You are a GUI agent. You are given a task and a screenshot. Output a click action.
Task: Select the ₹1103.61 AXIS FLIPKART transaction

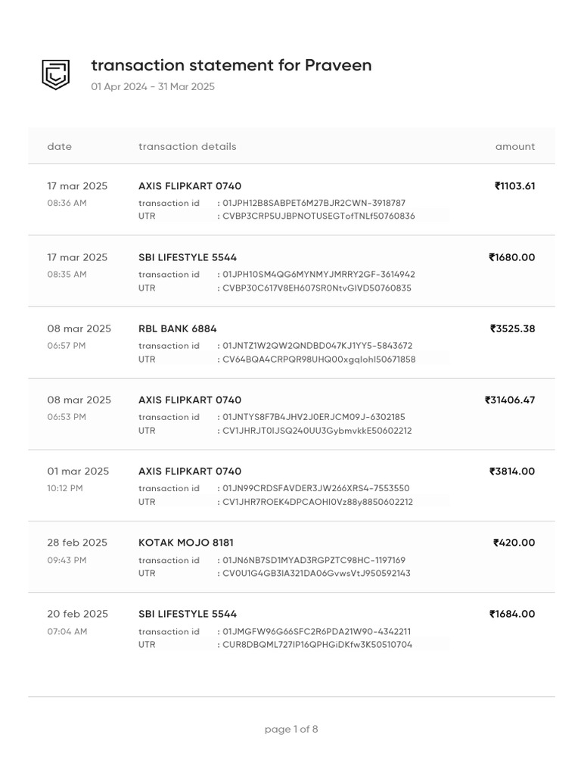point(291,200)
